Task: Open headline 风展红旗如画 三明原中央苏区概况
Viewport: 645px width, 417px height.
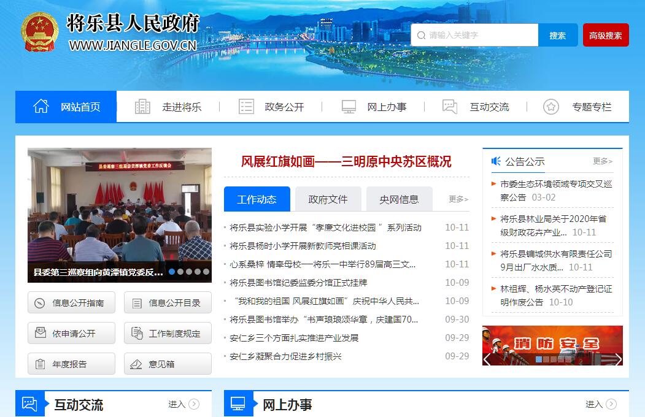Action: coord(346,161)
